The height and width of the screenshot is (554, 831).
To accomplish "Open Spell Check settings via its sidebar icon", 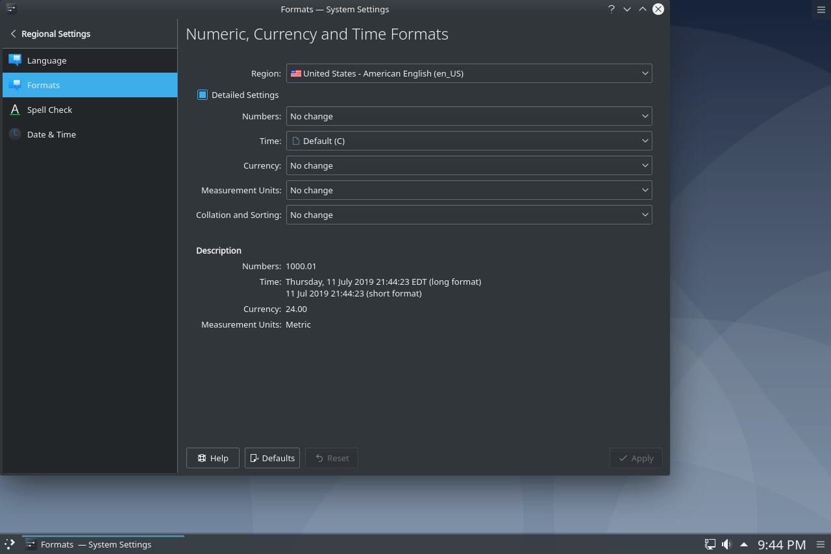I will click(14, 110).
